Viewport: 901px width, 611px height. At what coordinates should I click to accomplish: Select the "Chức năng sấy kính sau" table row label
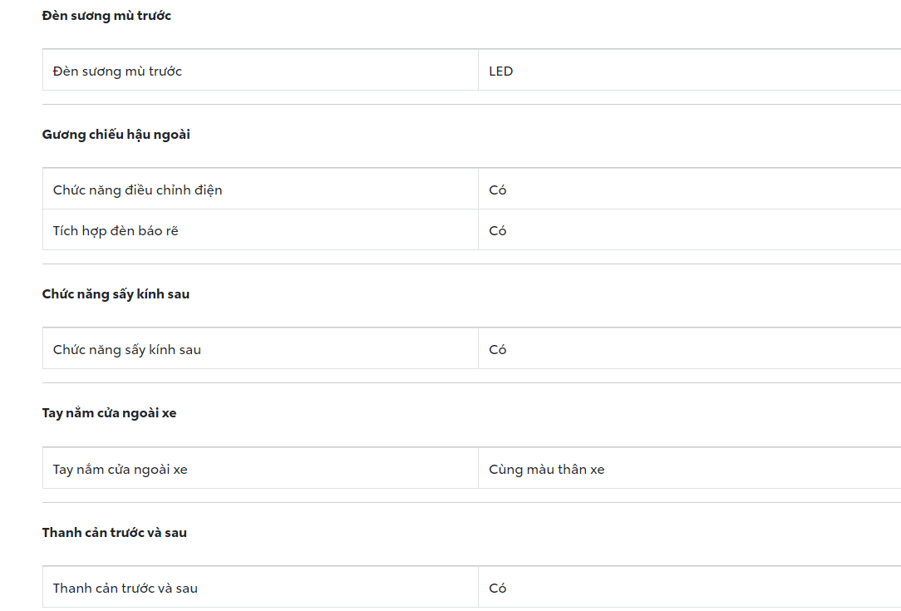coord(127,350)
